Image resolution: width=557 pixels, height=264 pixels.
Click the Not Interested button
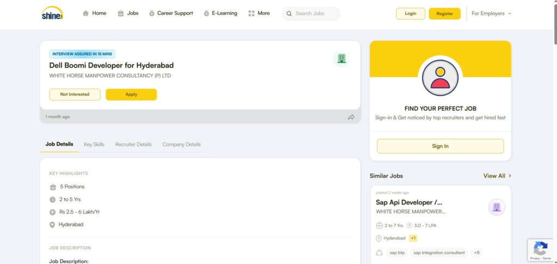tap(75, 94)
